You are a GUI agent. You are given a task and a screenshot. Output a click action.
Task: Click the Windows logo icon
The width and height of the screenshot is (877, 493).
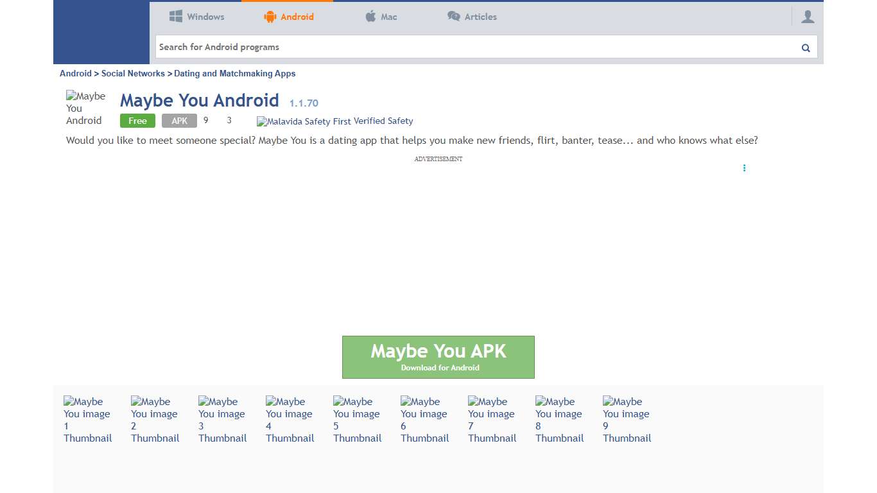point(175,15)
